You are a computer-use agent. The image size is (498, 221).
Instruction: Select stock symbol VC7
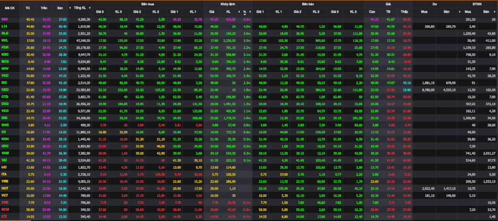[x=4, y=194]
